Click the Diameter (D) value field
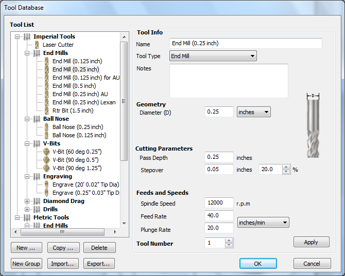345x276 pixels. coord(219,112)
